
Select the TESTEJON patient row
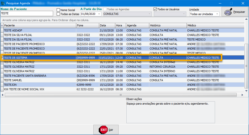point(40,85)
